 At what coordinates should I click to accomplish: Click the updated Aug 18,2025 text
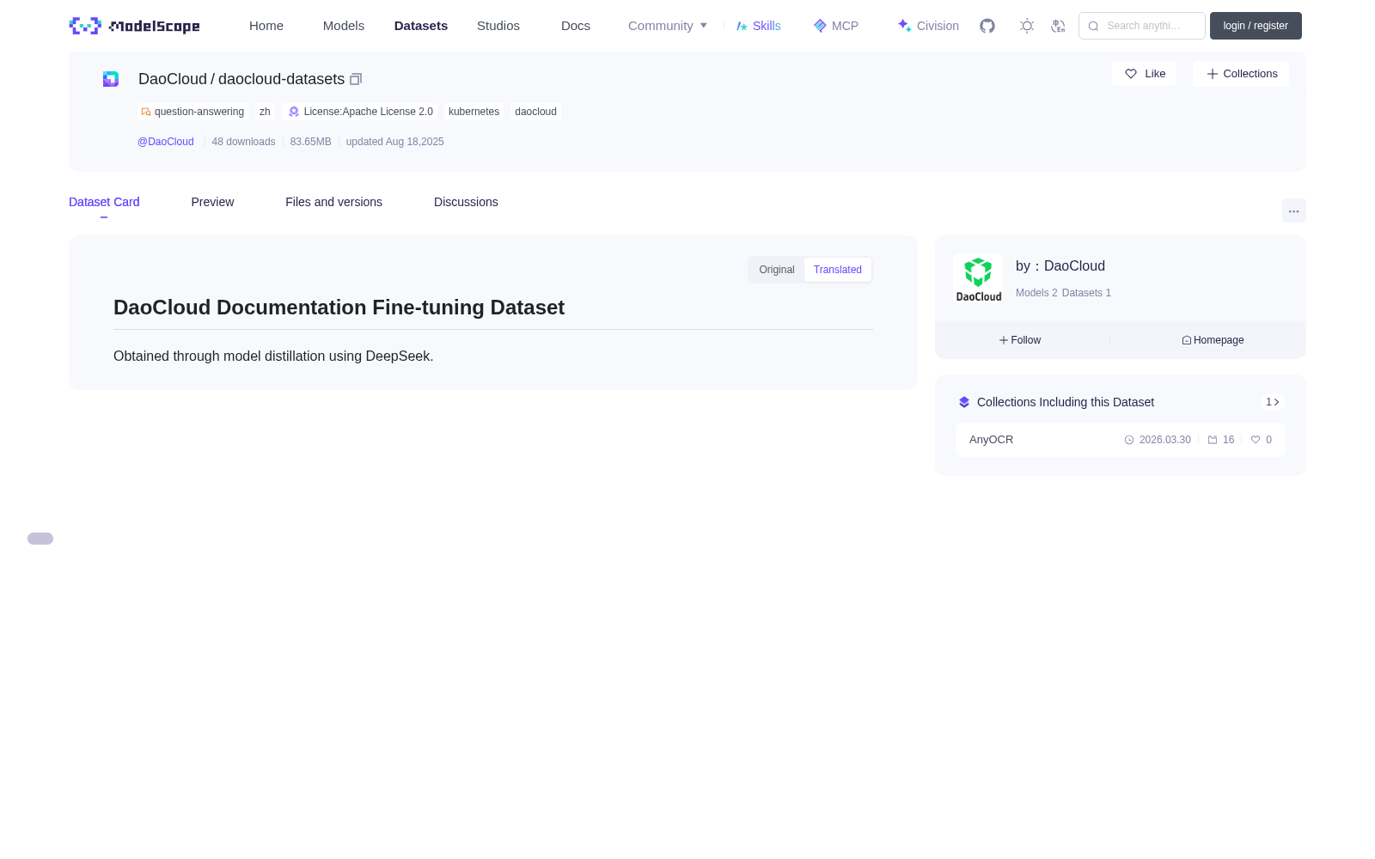pos(394,142)
